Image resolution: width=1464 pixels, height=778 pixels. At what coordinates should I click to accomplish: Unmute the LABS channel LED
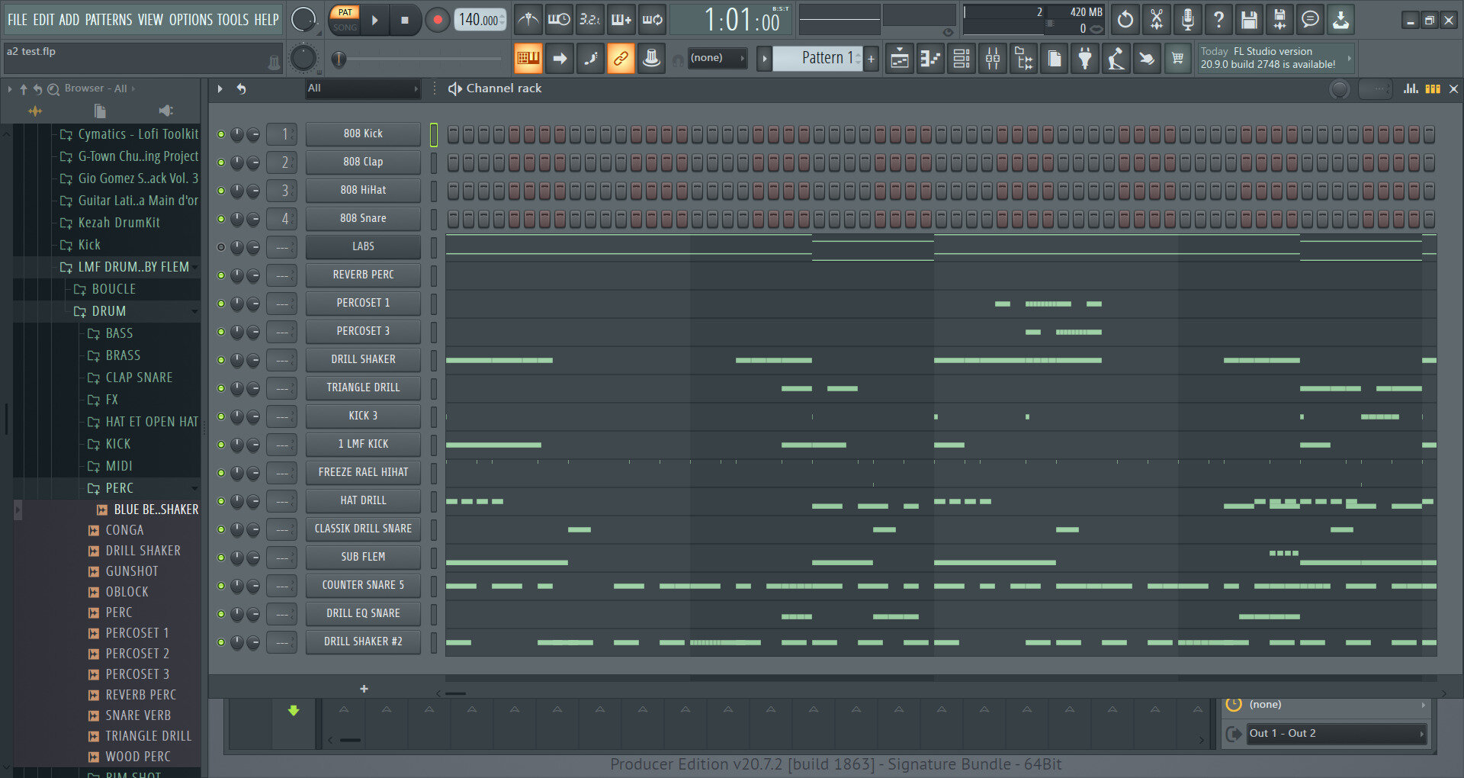click(x=221, y=247)
